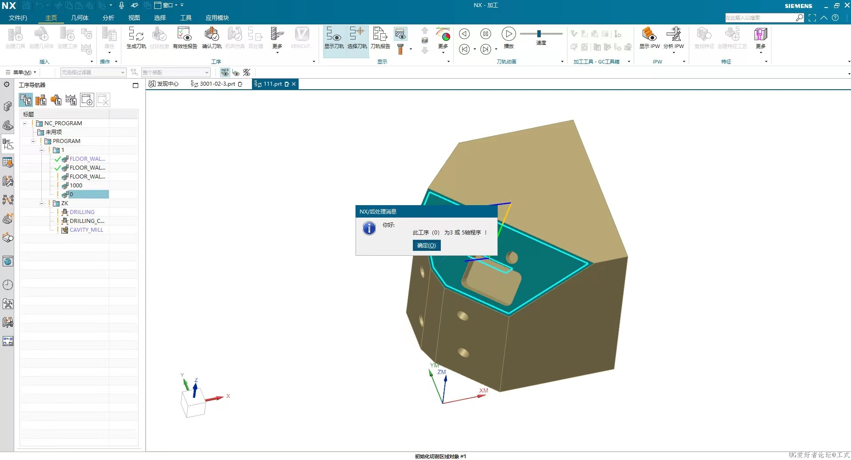Collapse the ZK program group

(42, 203)
